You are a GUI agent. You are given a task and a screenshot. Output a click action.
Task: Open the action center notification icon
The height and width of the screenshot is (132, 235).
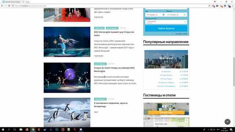tap(231, 129)
